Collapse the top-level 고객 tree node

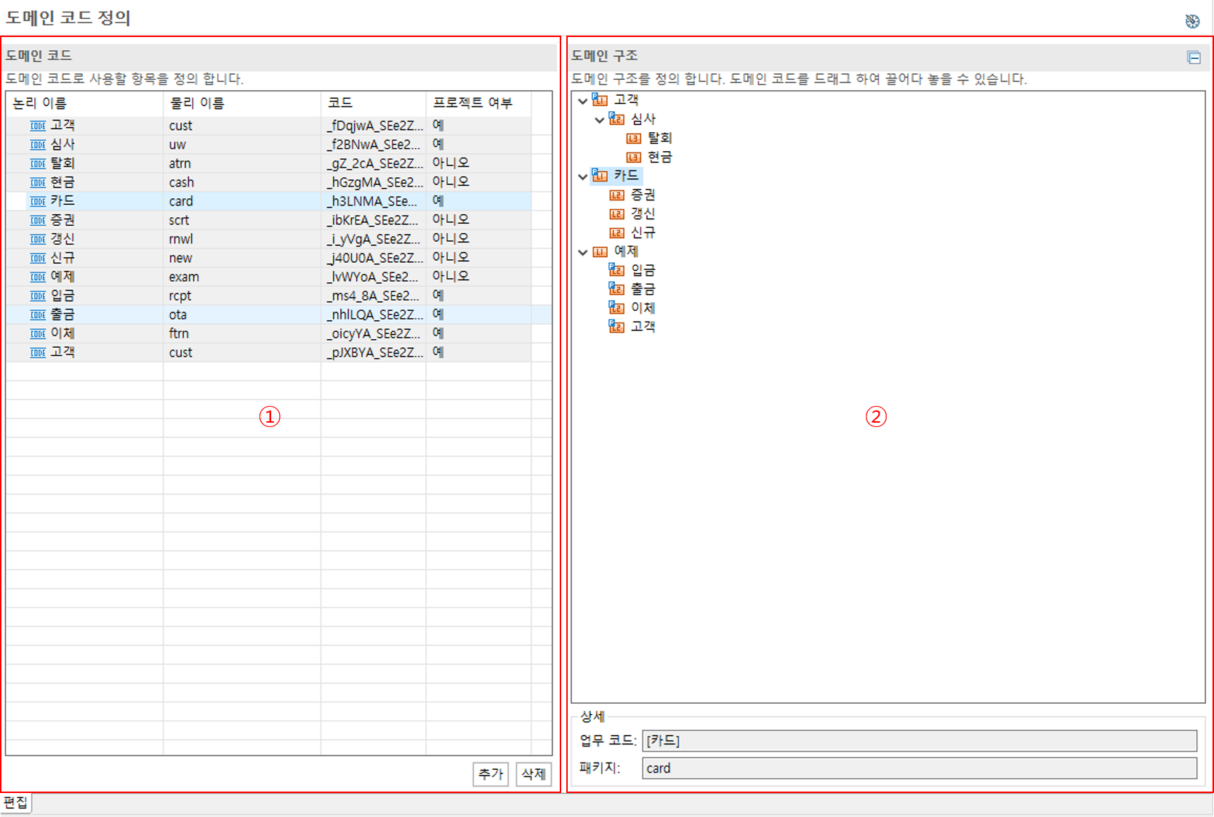[583, 101]
